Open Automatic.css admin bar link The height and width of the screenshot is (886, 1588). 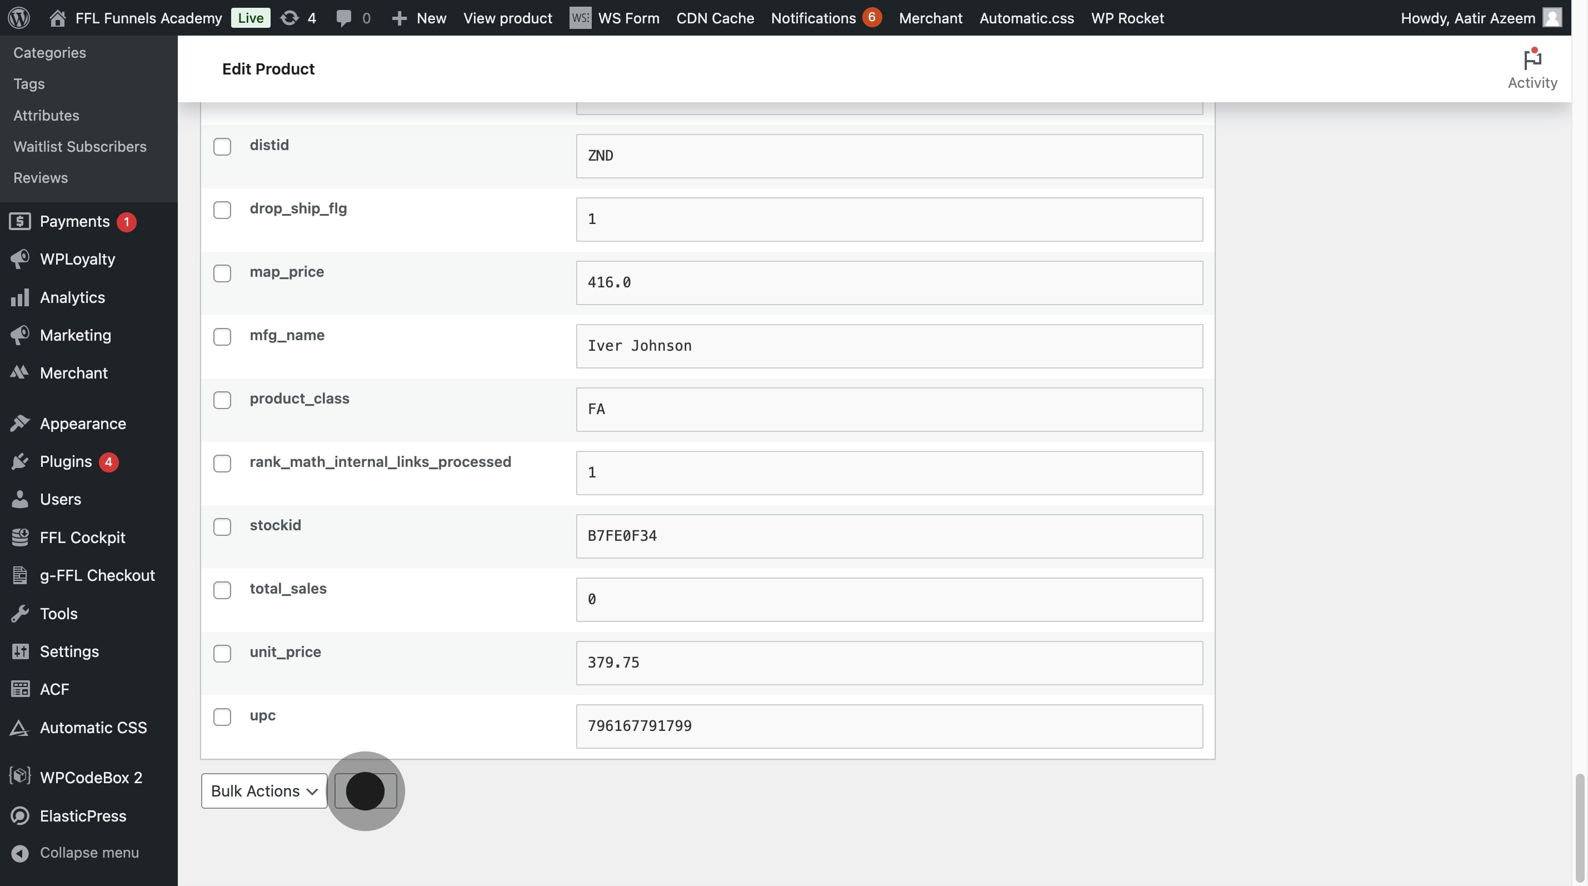(x=1026, y=18)
